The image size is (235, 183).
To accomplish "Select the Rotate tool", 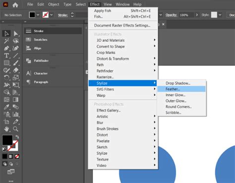I will pyautogui.click(x=6, y=77).
